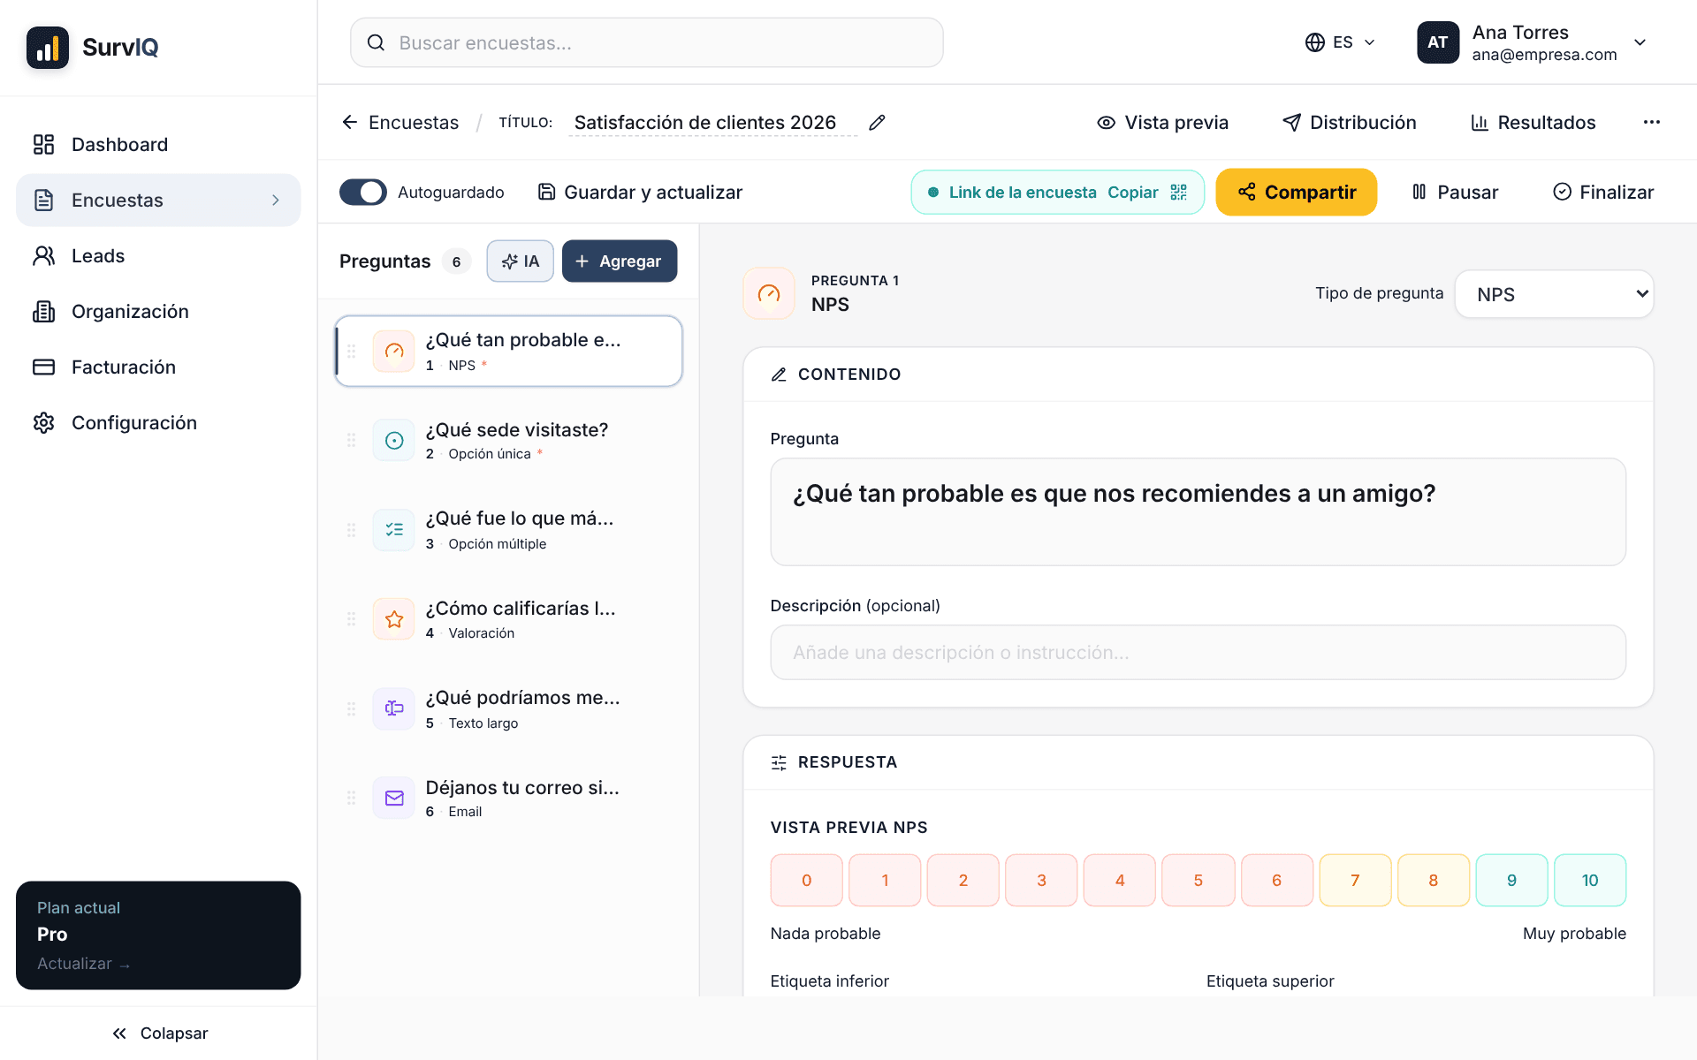
Task: Click the IA generate button
Action: pos(521,261)
